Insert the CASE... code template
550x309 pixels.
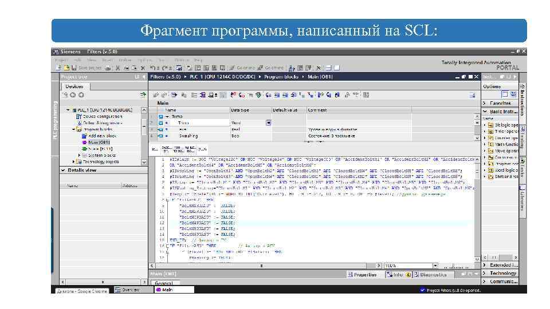[x=166, y=149]
